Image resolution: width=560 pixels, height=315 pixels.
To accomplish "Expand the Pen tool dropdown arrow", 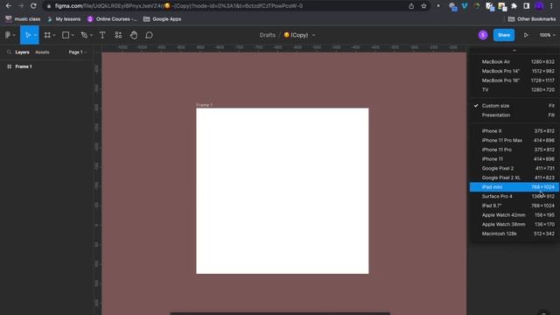I will (91, 35).
